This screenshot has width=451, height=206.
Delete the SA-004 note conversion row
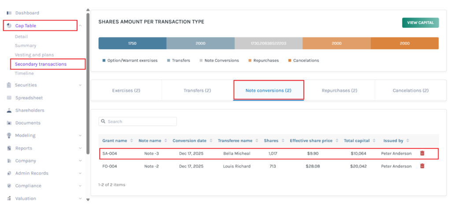coord(422,153)
